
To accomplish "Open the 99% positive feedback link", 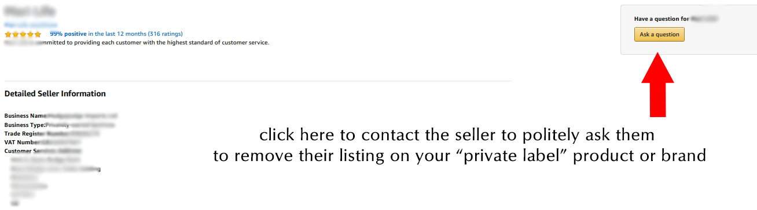I will [x=68, y=34].
